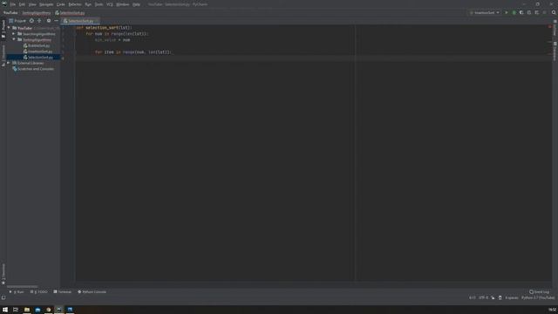The height and width of the screenshot is (314, 558).
Task: Open the Edit menu
Action: pyautogui.click(x=22, y=4)
